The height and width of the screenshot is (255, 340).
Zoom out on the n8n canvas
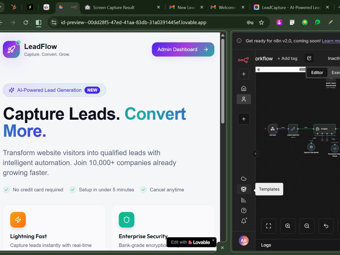(x=307, y=226)
